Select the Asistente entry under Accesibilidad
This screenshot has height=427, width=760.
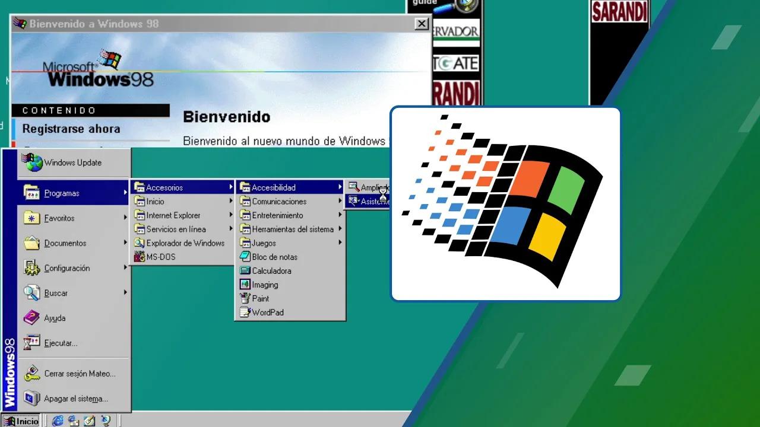368,202
